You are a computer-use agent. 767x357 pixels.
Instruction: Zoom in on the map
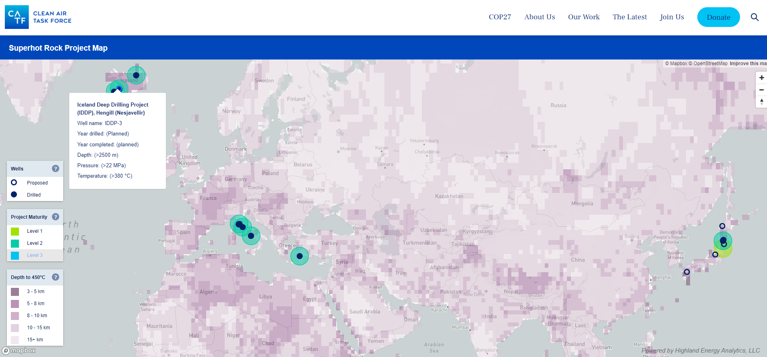pos(761,78)
